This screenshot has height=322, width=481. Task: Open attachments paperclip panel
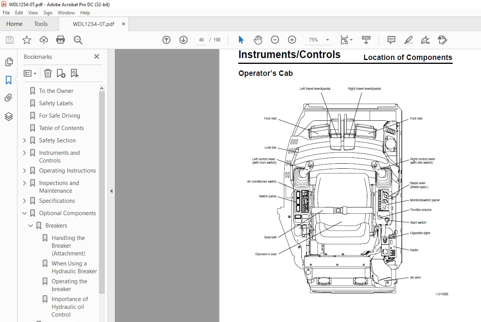click(x=9, y=98)
